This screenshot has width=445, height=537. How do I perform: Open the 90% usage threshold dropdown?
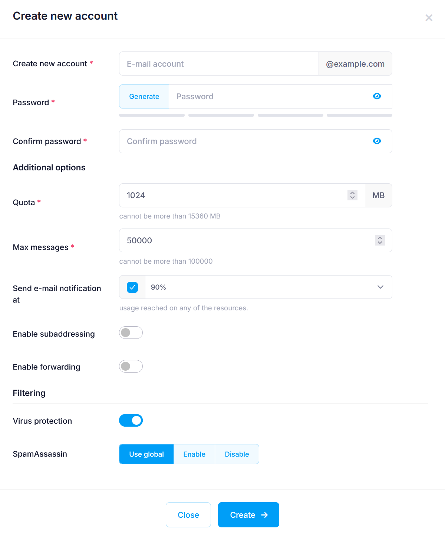[x=380, y=287]
